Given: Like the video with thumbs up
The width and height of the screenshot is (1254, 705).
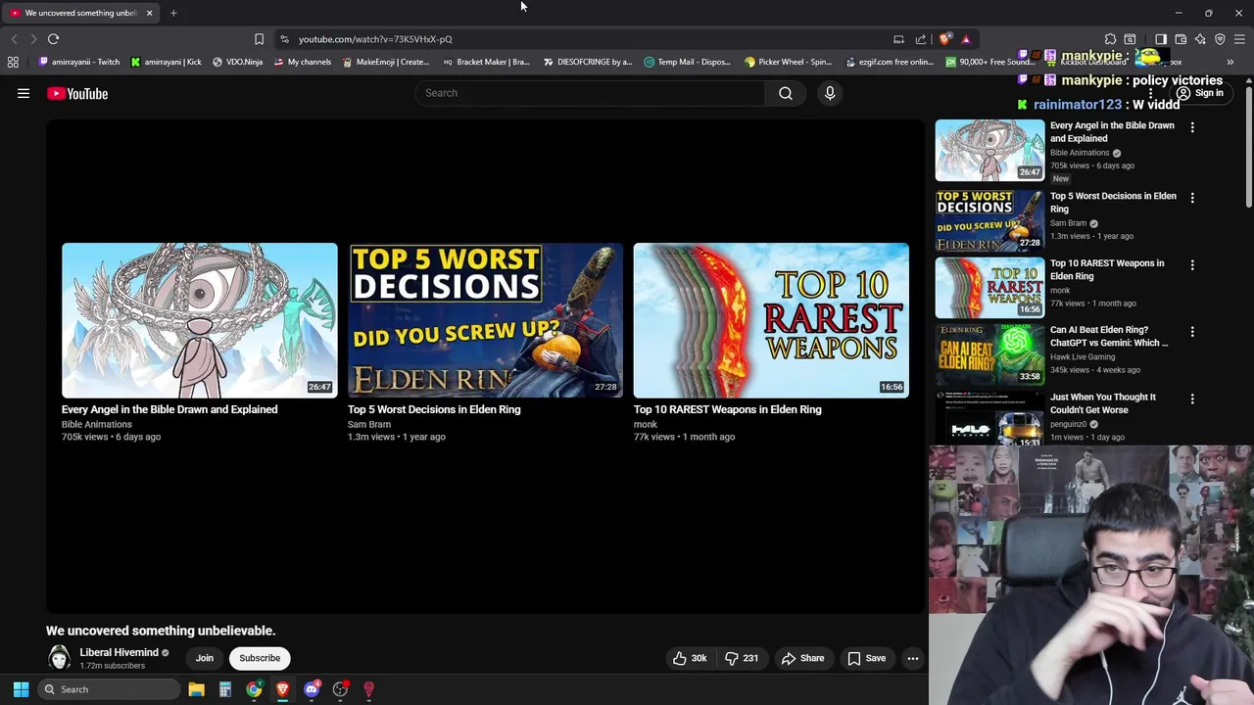Looking at the screenshot, I should coord(690,658).
